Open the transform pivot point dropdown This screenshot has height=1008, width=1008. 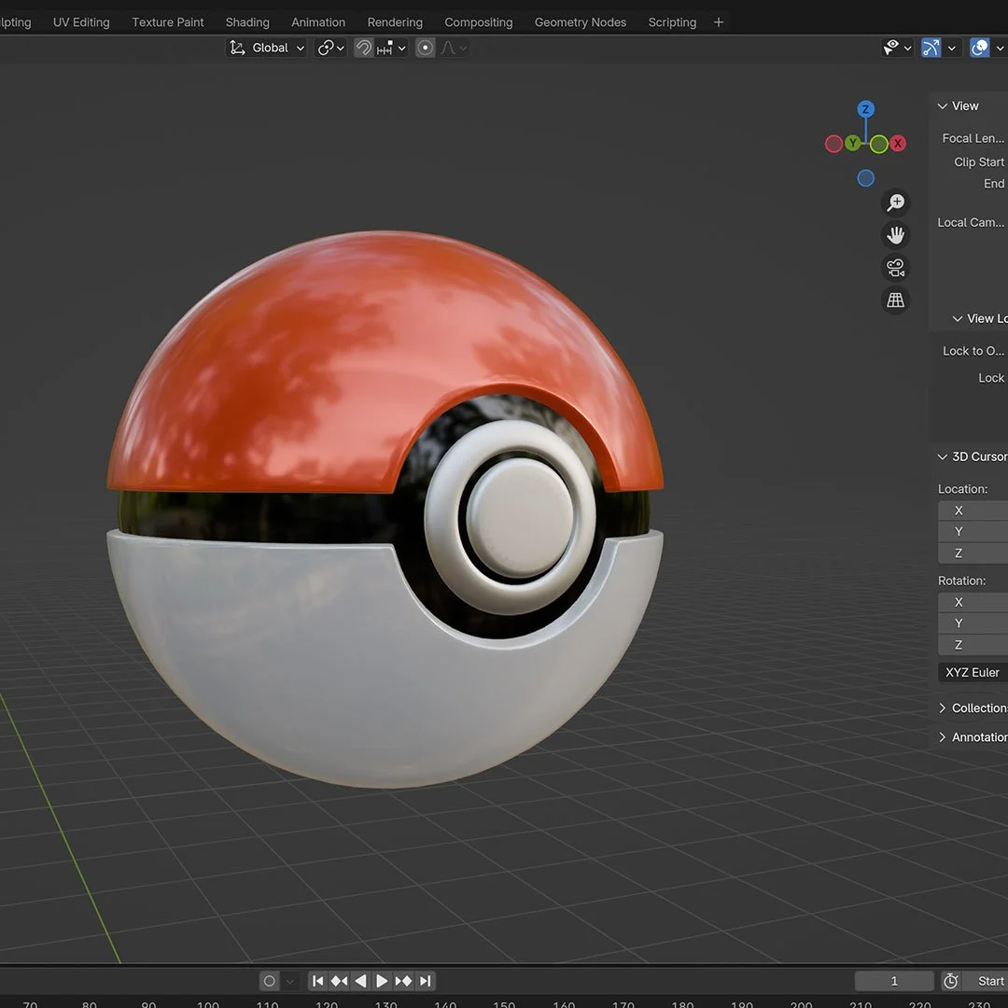click(x=330, y=48)
